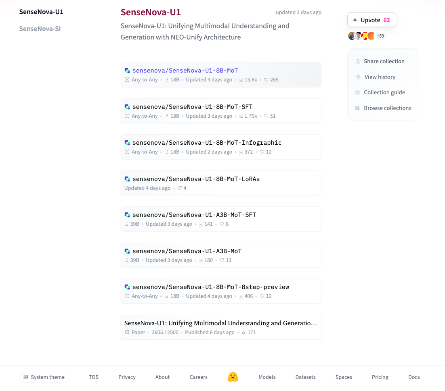This screenshot has width=445, height=391.
Task: Click org logo of SenseNova-U1-8B-MoT-SFT
Action: point(127,107)
